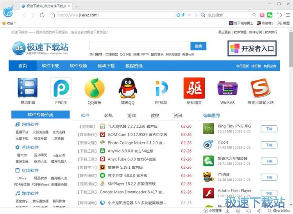Expand the 收藏 favorites dropdown arrow
The width and height of the screenshot is (293, 214).
pos(15,23)
